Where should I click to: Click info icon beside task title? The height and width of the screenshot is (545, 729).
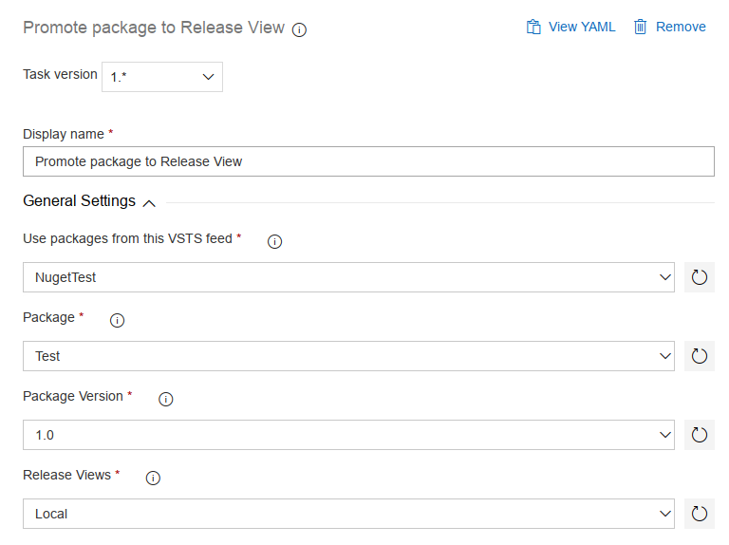299,29
